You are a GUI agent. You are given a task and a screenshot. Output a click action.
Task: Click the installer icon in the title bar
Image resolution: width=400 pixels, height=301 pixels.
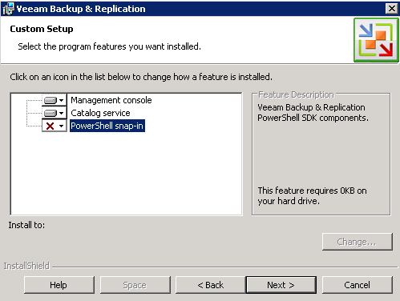[x=8, y=9]
